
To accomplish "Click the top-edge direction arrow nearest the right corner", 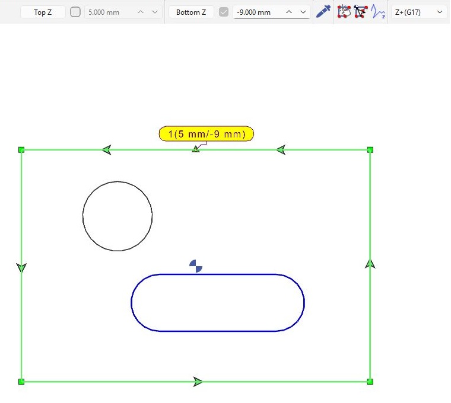I will tap(281, 150).
